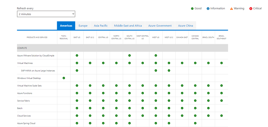Click the Canada East column header
Screen dimensions: 268x127
click(x=182, y=37)
